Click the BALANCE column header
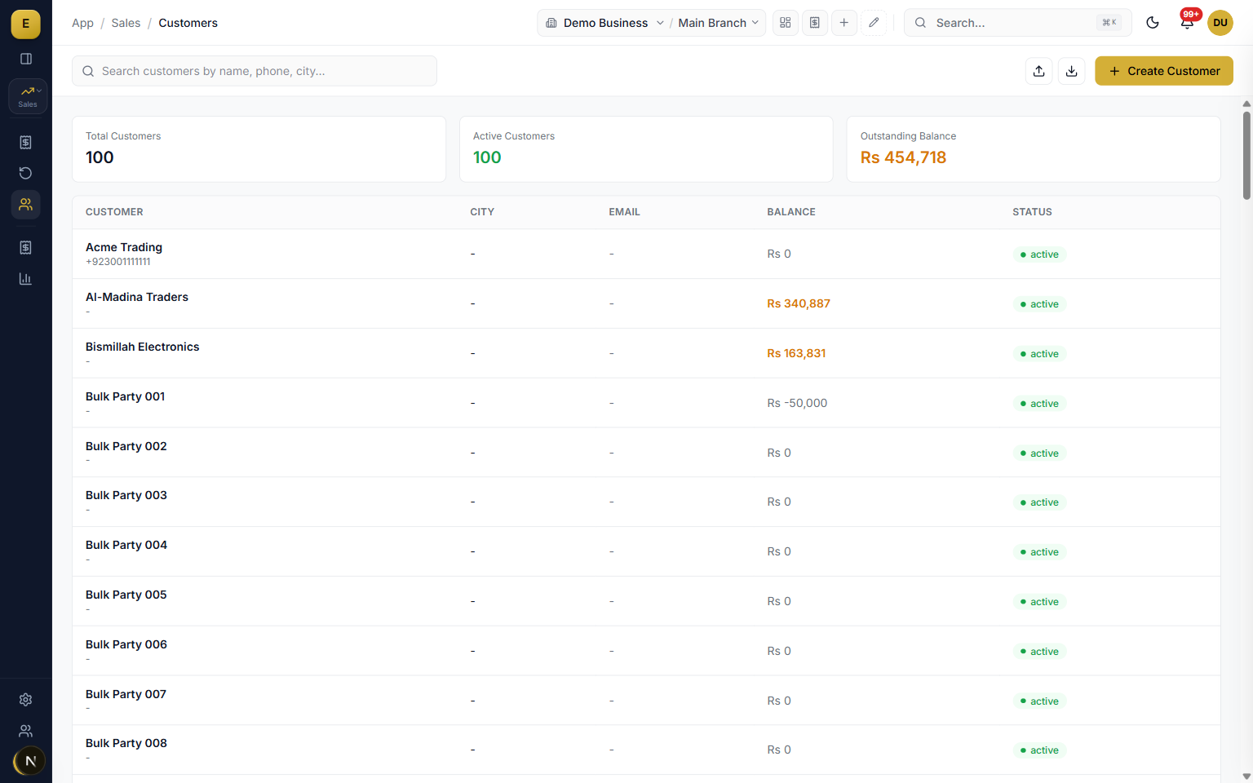1253x783 pixels. pos(791,212)
